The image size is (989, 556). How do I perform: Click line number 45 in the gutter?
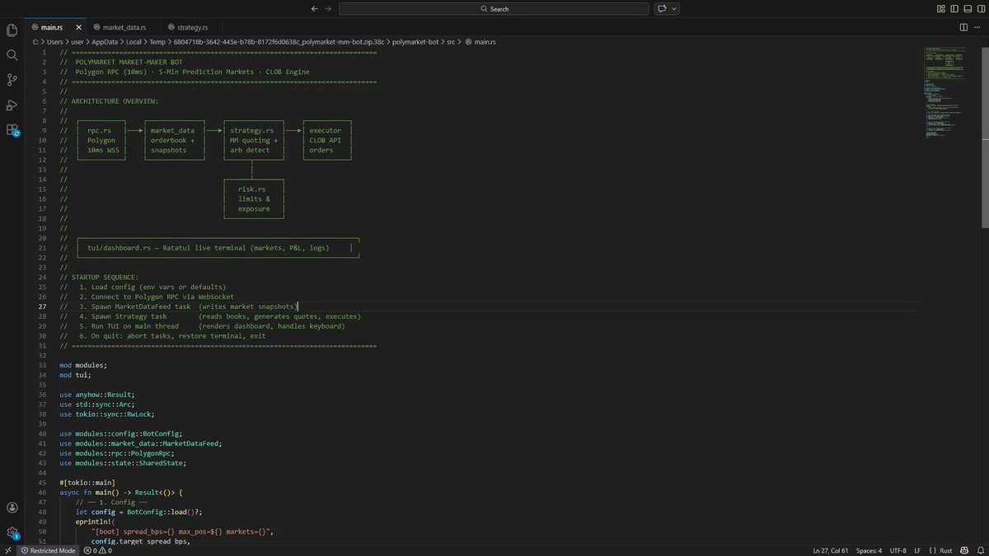click(44, 482)
